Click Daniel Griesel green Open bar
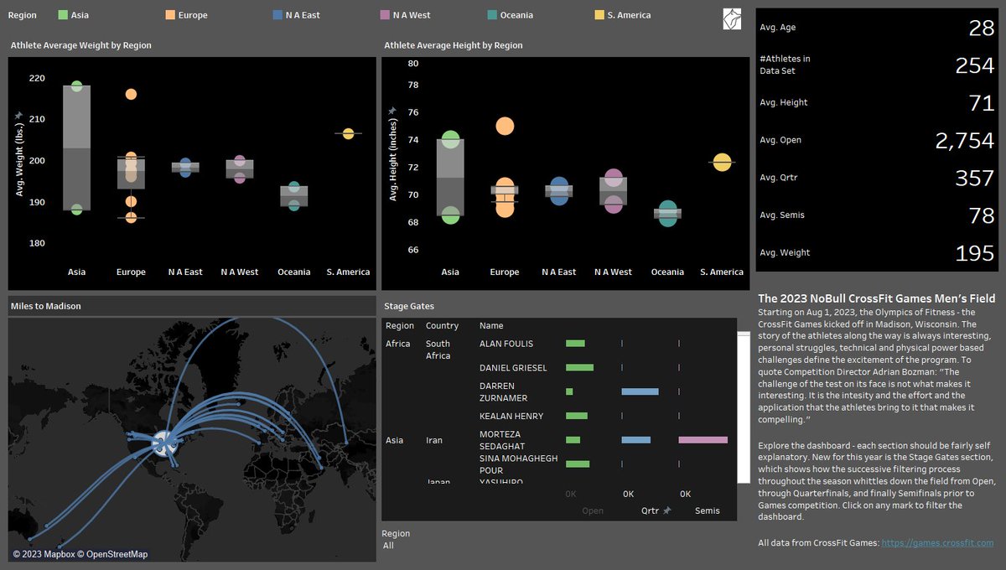 [x=579, y=367]
